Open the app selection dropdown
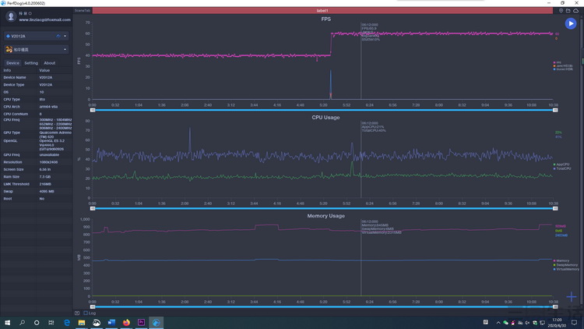Screen dimensions: 584x329 [x=65, y=49]
